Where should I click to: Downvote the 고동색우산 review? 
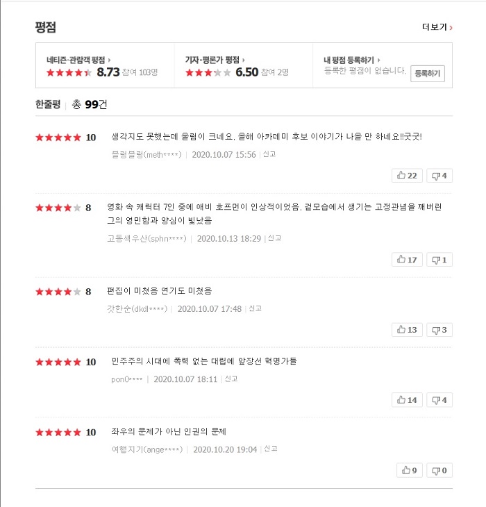pyautogui.click(x=439, y=260)
